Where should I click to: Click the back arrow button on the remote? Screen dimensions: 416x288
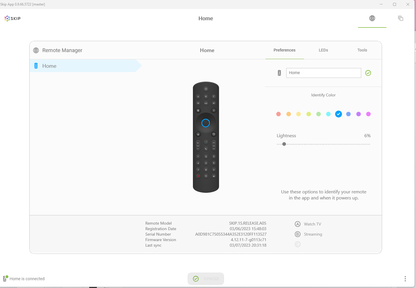point(214,134)
